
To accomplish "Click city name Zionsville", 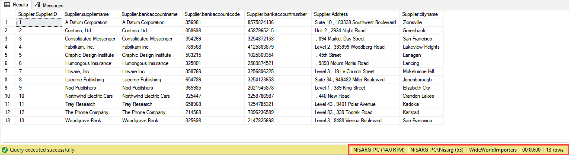I will tap(422, 22).
